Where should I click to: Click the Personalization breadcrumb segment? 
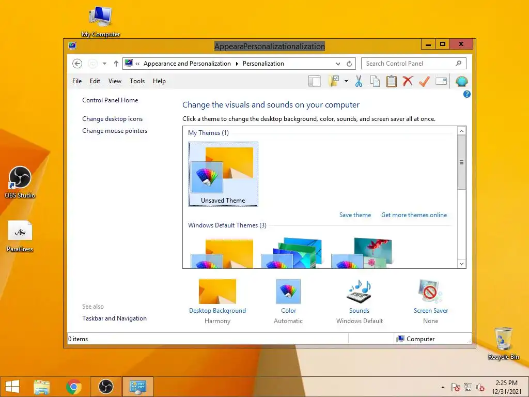click(x=263, y=64)
